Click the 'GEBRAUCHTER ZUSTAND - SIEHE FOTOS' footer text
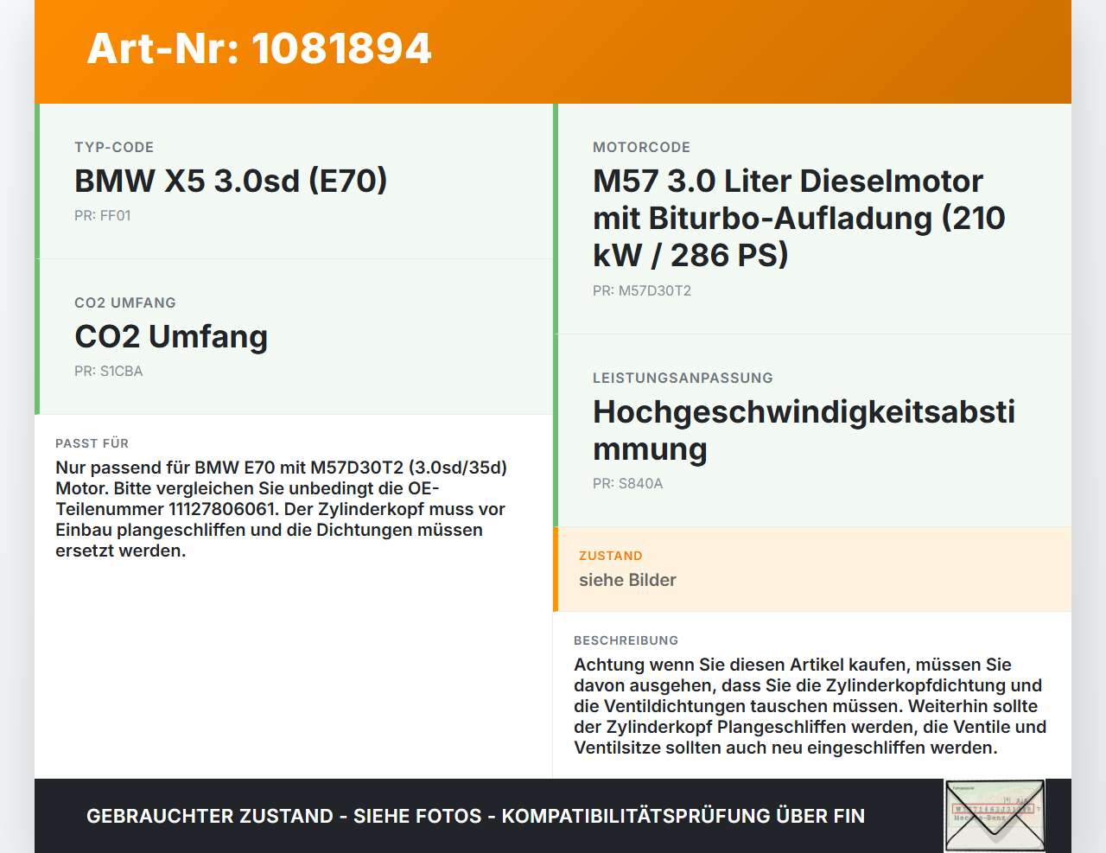Viewport: 1106px width, 853px height. 475,816
